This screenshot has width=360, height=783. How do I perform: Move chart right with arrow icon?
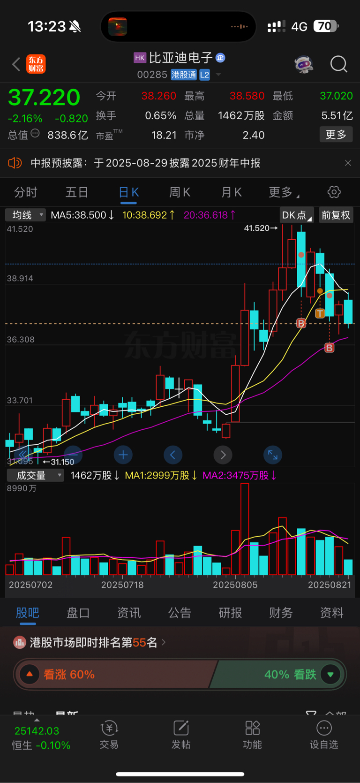223,455
